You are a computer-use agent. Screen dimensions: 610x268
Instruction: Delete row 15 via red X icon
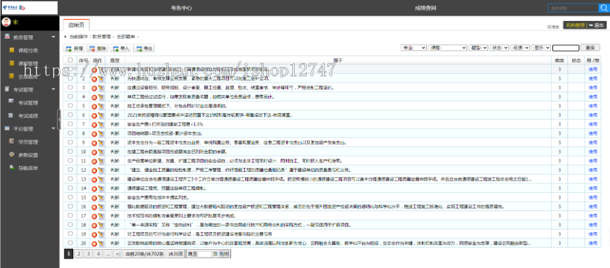tap(94, 198)
